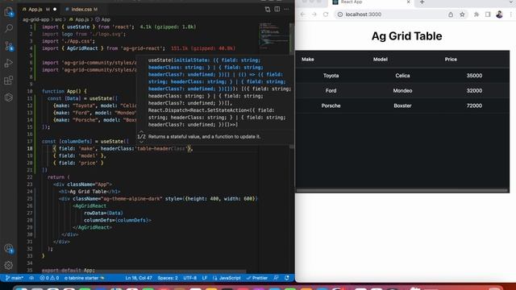Share this page from the address bar
Viewport: 516px width, 290px height.
pyautogui.click(x=451, y=14)
